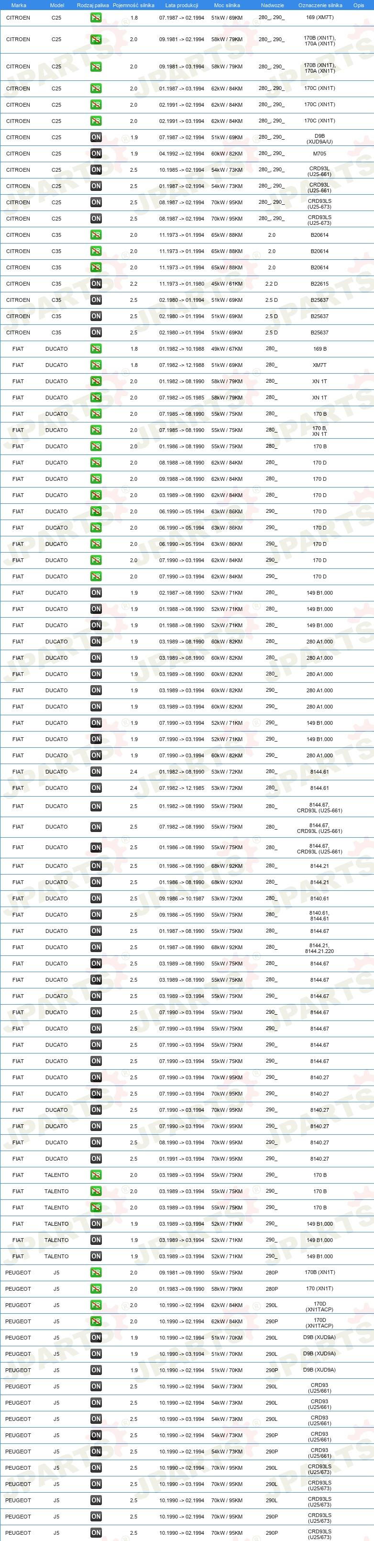Select date cell '04.1992 -> 02.1994'
374x1541 pixels.
pos(182,154)
